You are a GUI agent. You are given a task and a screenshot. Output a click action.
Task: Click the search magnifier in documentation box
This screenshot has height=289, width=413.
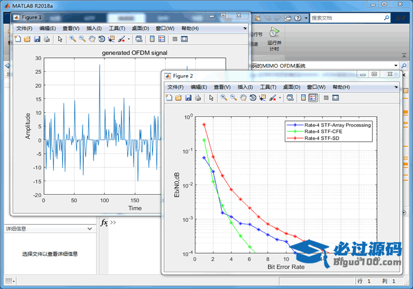pos(386,18)
